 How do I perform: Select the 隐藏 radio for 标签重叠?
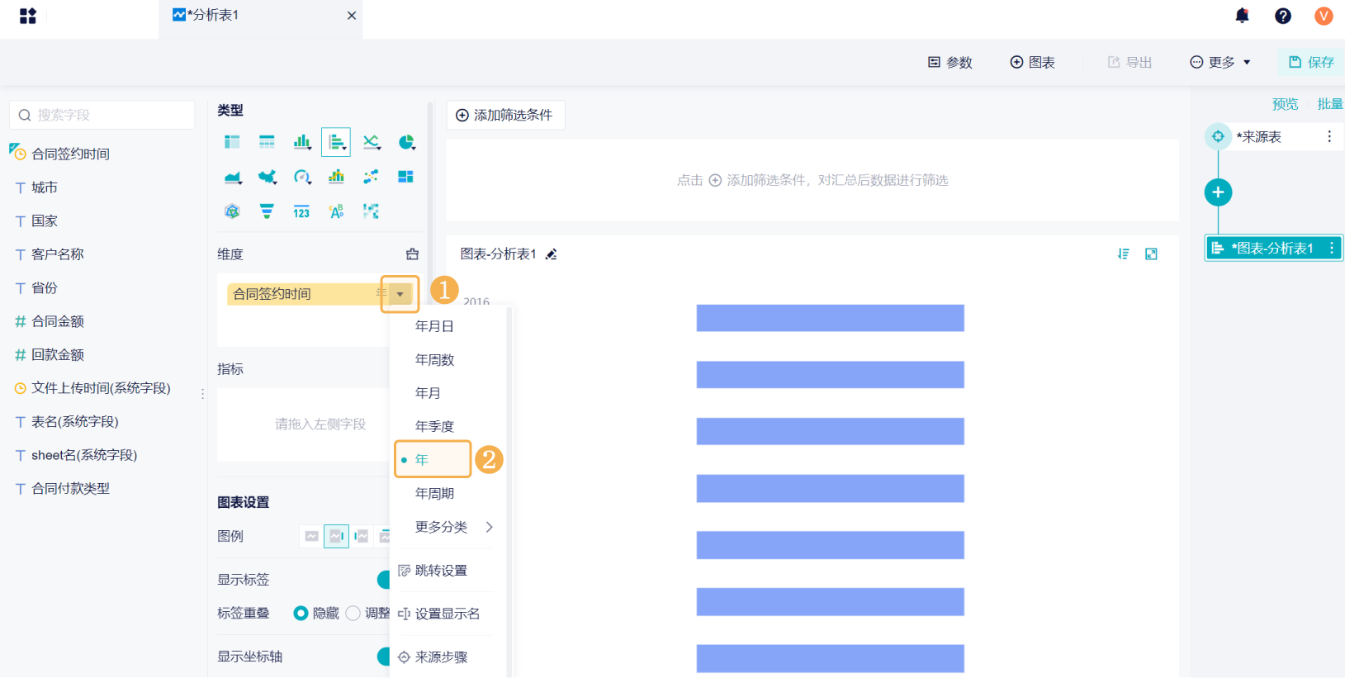click(301, 613)
